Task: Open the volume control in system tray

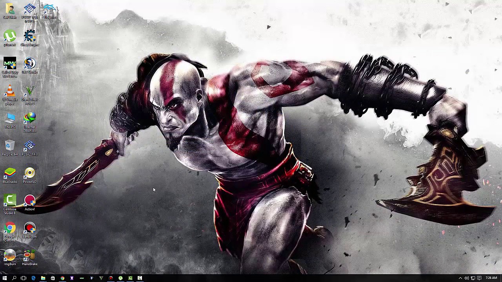Action: 467,278
